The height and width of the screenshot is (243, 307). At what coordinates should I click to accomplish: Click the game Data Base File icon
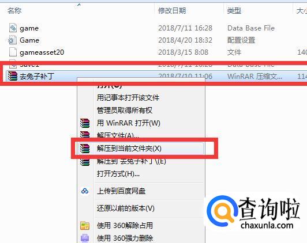click(13, 28)
